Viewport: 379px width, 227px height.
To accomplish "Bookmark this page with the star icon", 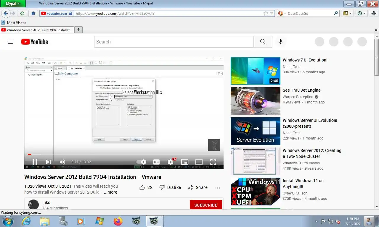I will tap(266, 13).
